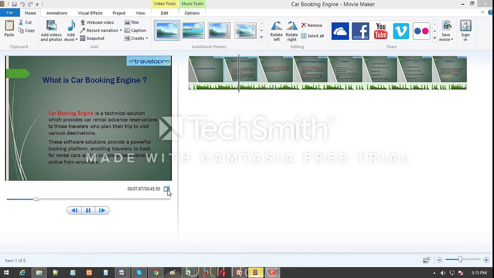Open the View tab
The image size is (494, 278).
140,13
